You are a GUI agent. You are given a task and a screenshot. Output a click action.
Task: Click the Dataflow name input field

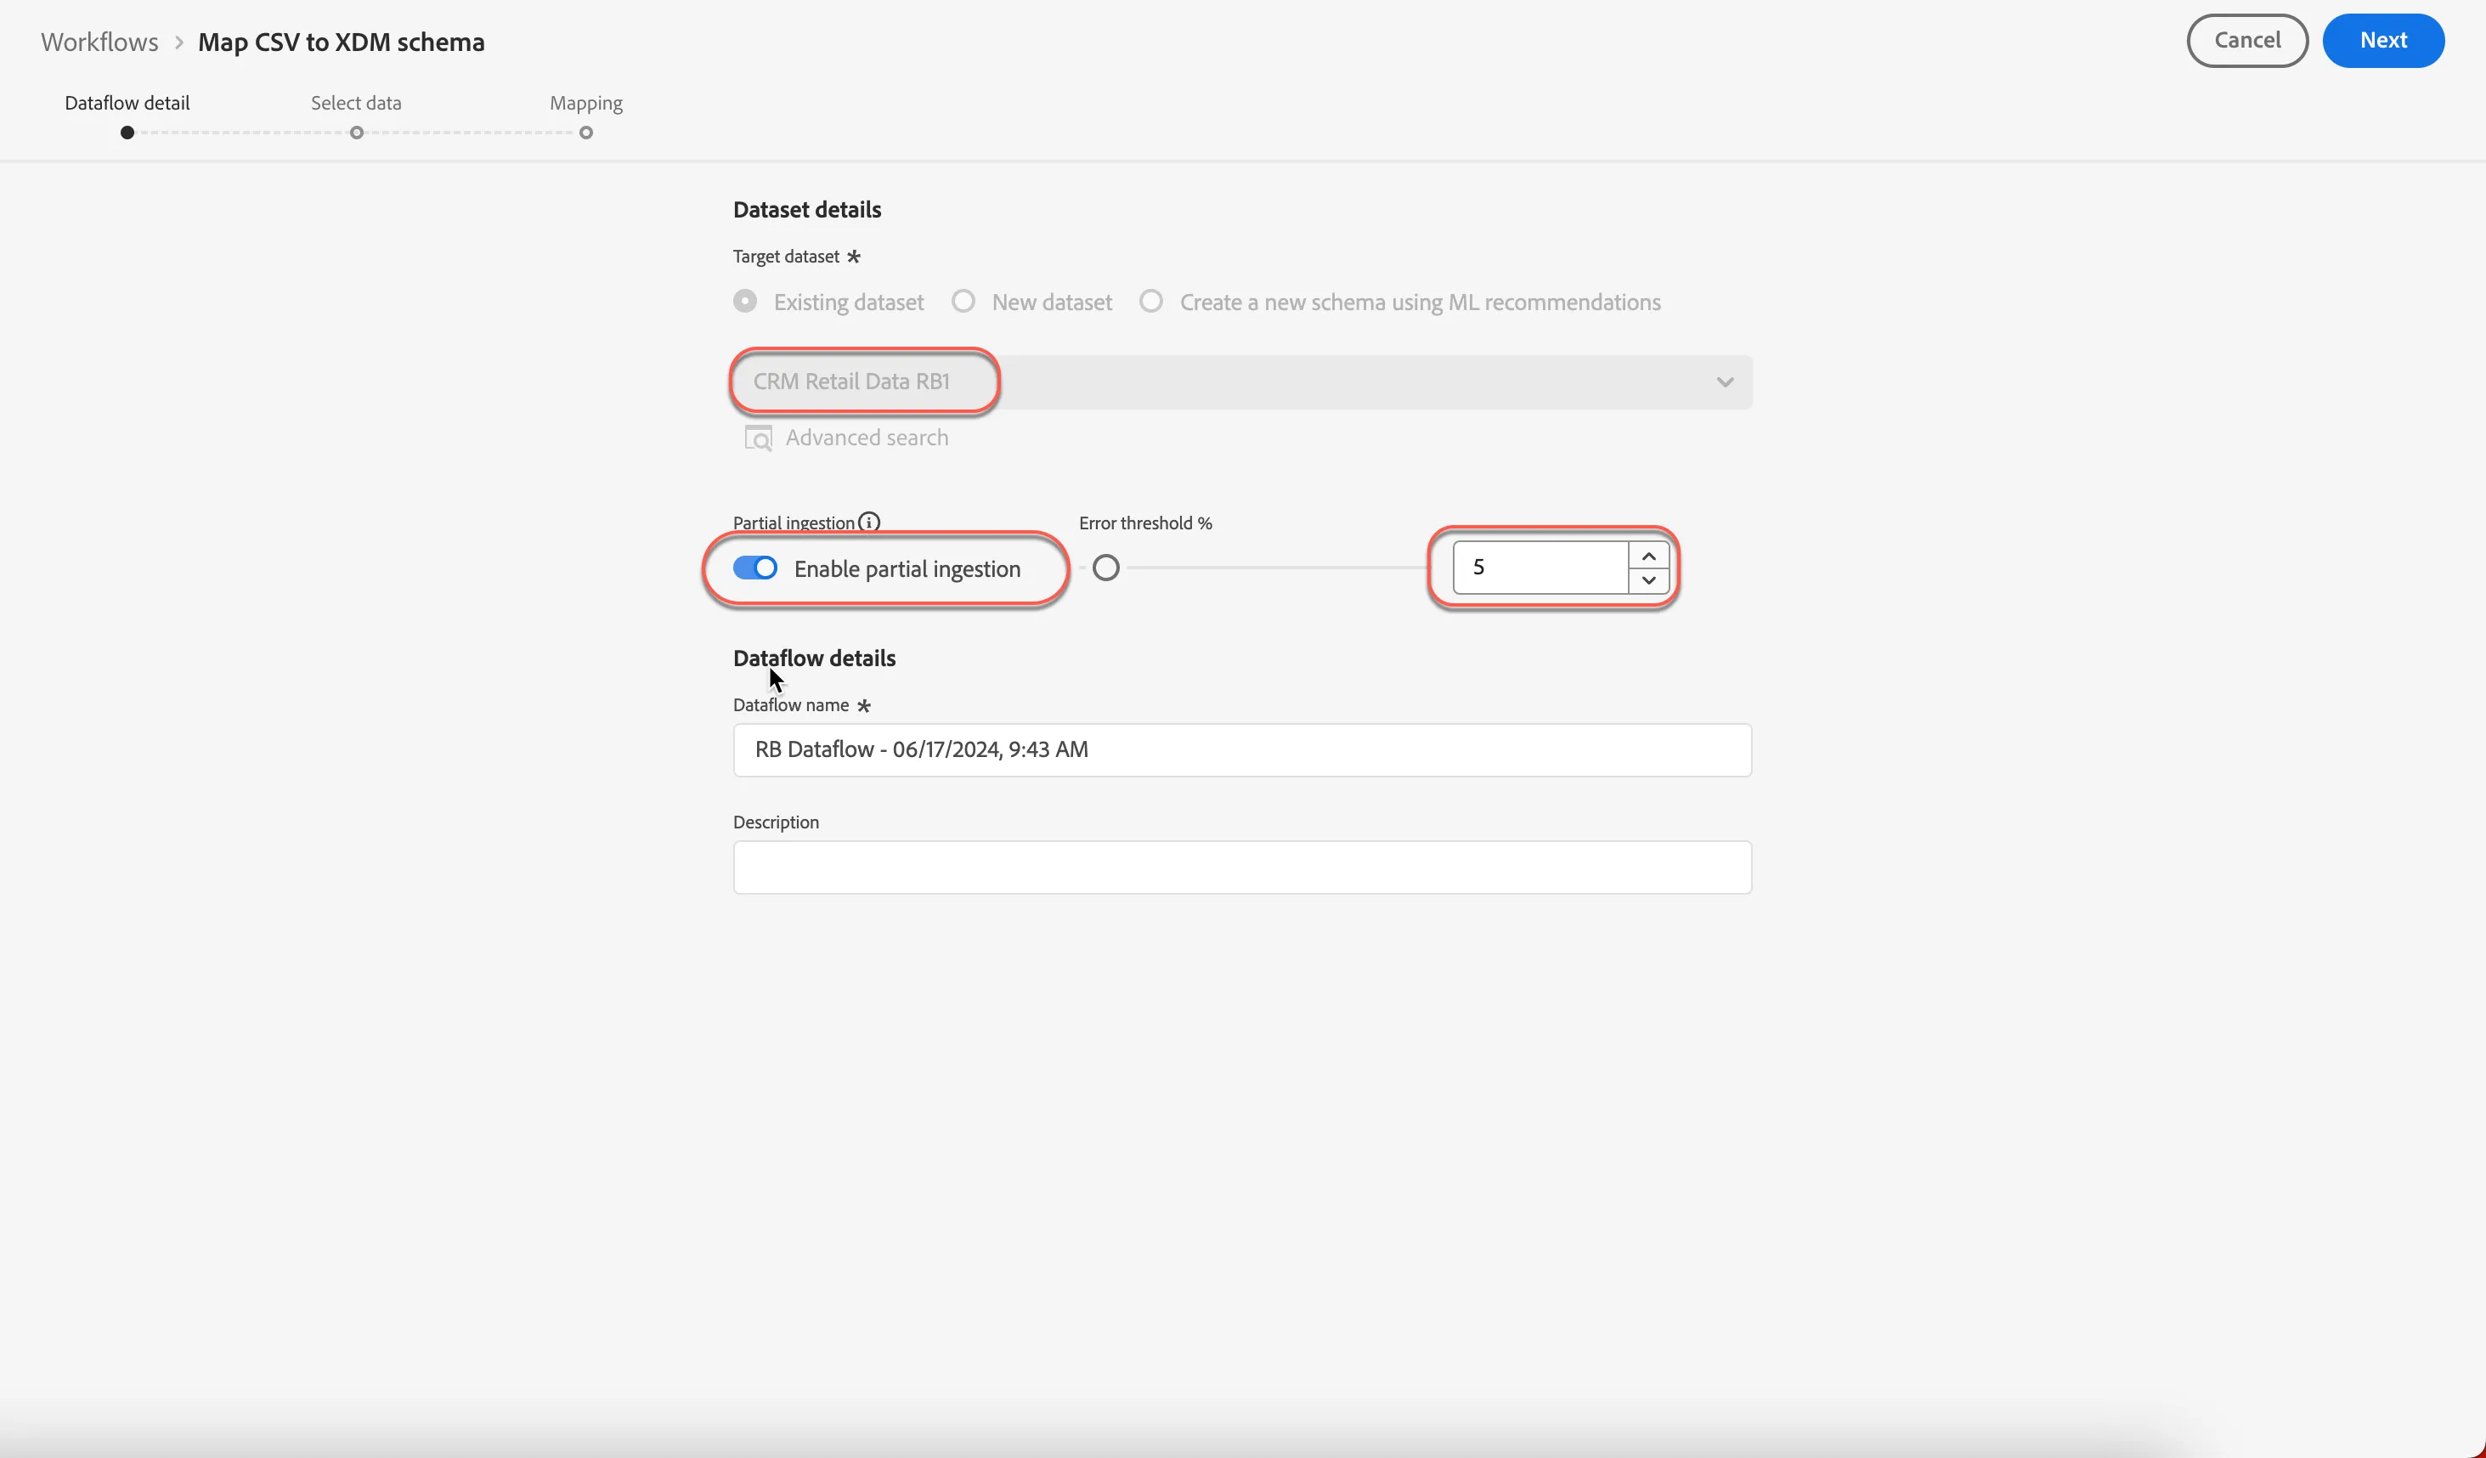pyautogui.click(x=1242, y=749)
